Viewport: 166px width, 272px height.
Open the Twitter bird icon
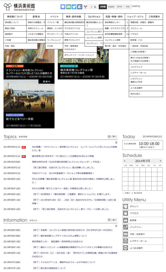pos(74,7)
